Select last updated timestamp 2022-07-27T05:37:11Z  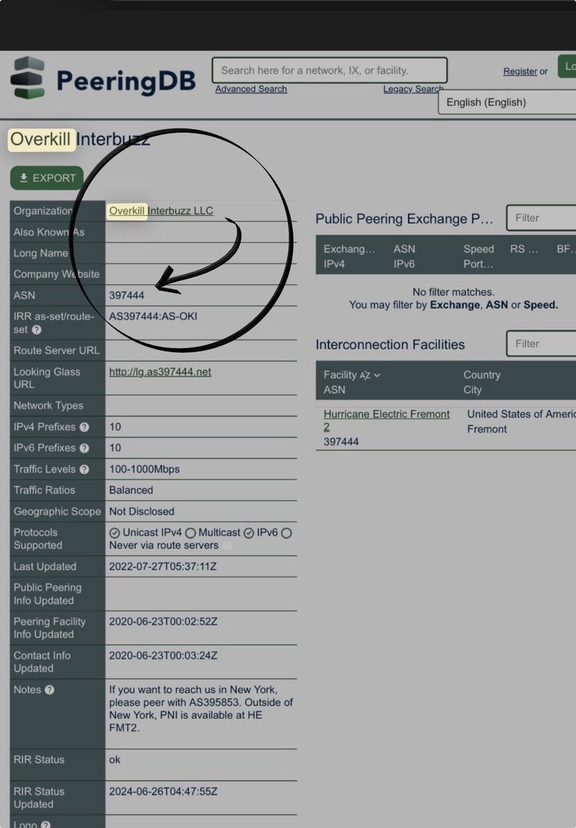pyautogui.click(x=163, y=566)
